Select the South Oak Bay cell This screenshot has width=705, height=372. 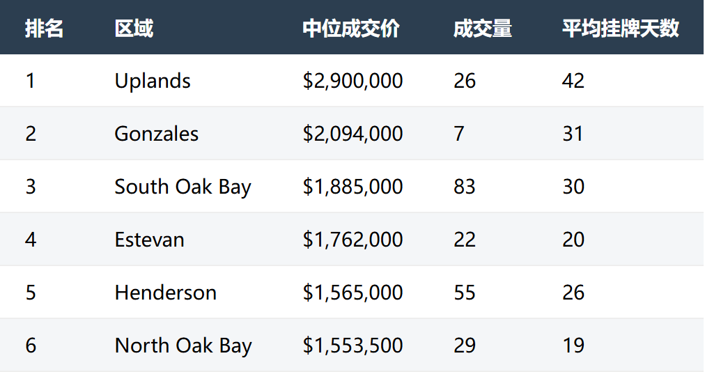pyautogui.click(x=183, y=187)
